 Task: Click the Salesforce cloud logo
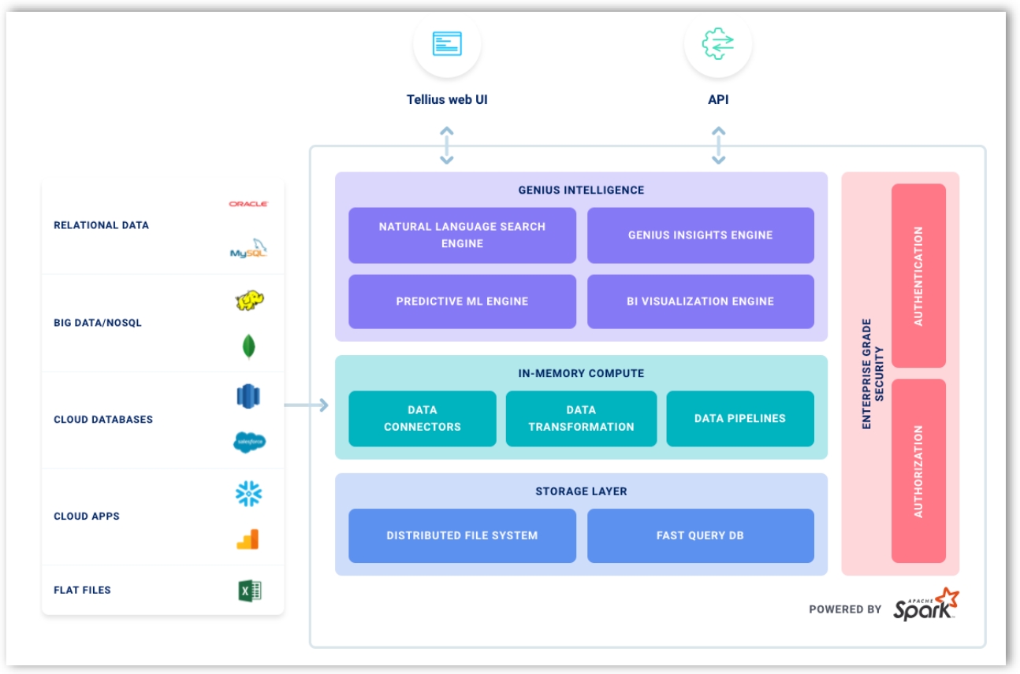pos(249,443)
